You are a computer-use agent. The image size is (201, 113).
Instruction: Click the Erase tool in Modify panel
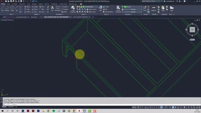pyautogui.click(x=48, y=7)
